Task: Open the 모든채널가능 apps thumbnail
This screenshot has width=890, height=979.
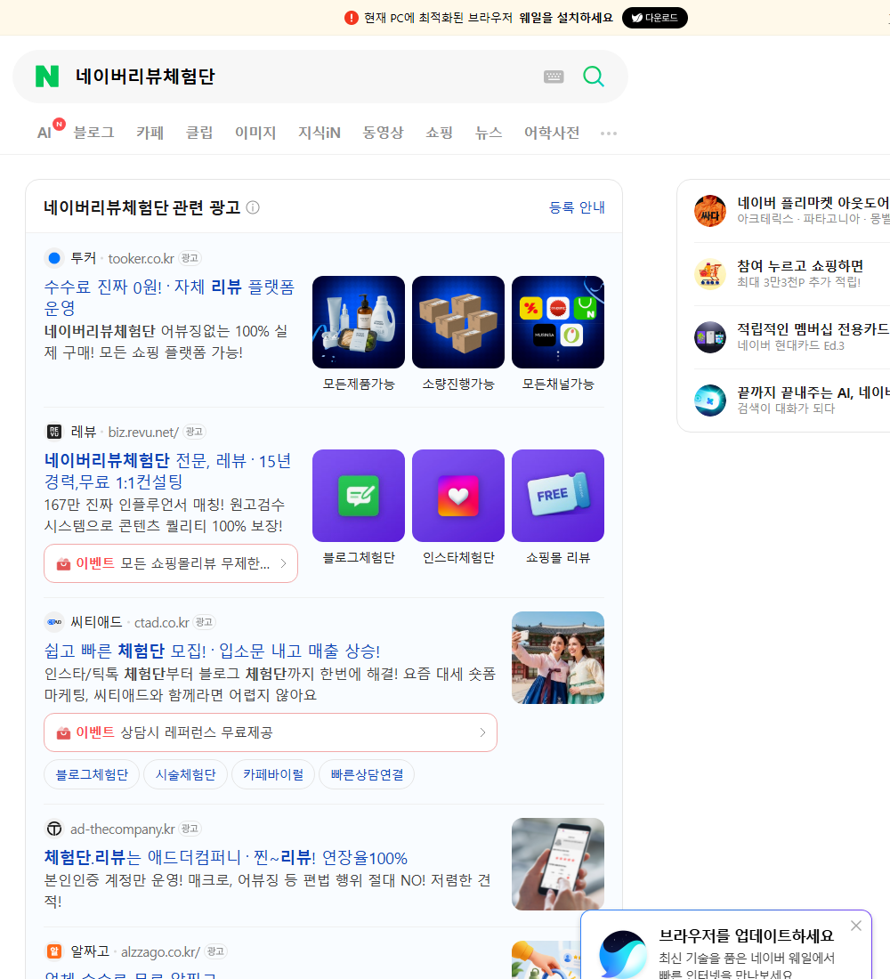Action: pos(558,322)
